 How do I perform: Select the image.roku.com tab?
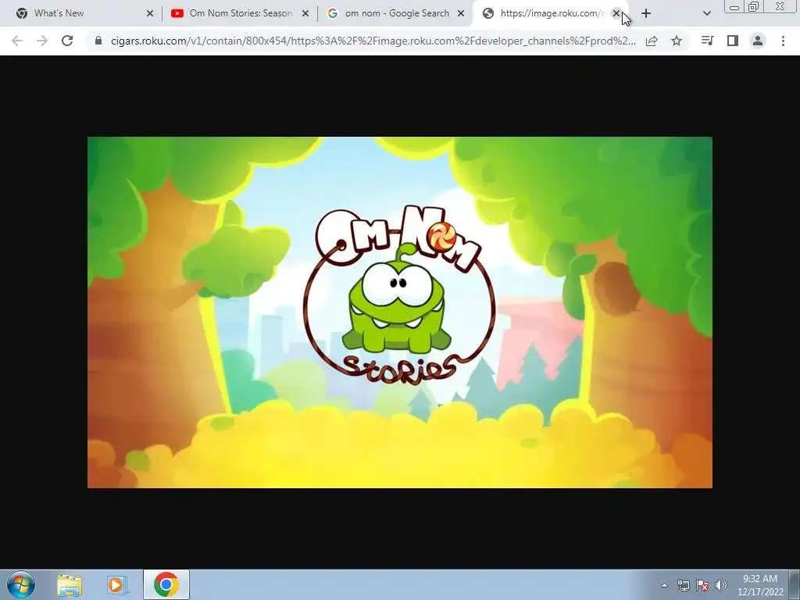tap(548, 14)
